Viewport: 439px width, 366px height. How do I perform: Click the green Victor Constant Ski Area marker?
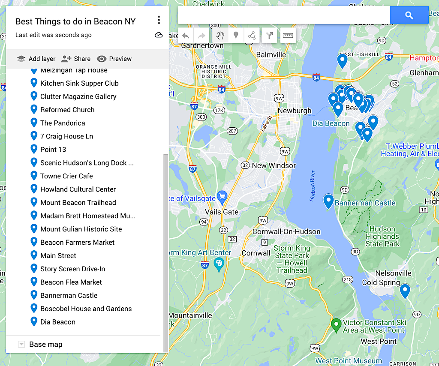[x=336, y=325]
